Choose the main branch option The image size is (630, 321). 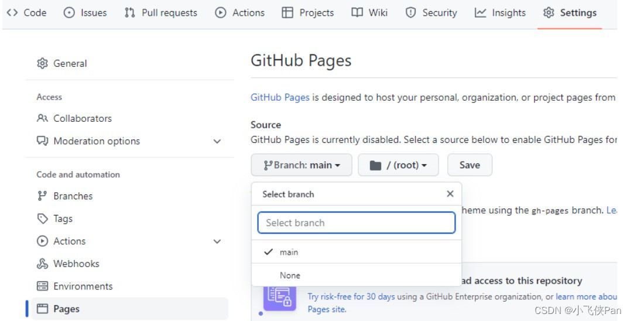(357, 252)
